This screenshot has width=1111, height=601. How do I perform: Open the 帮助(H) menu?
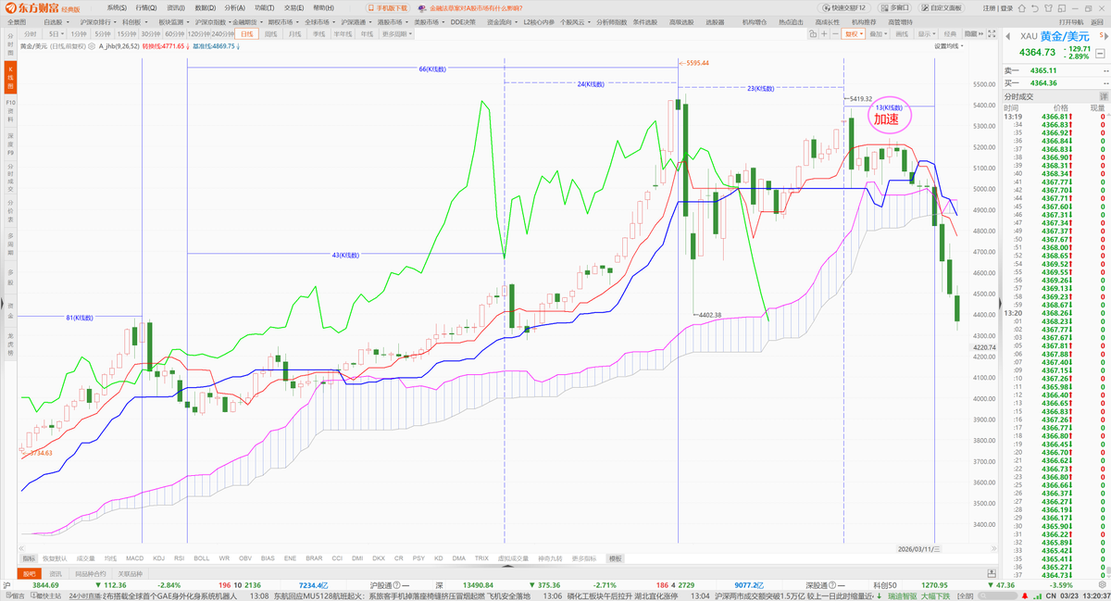click(x=324, y=7)
